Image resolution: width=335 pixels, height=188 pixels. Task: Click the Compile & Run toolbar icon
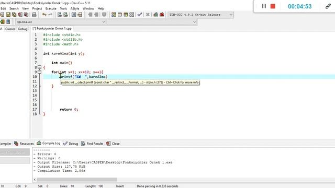tap(126, 15)
